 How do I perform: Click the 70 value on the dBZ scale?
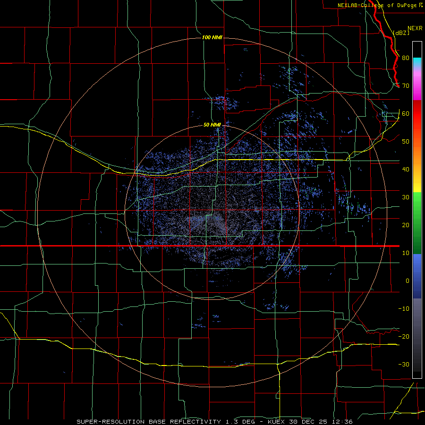coord(406,85)
